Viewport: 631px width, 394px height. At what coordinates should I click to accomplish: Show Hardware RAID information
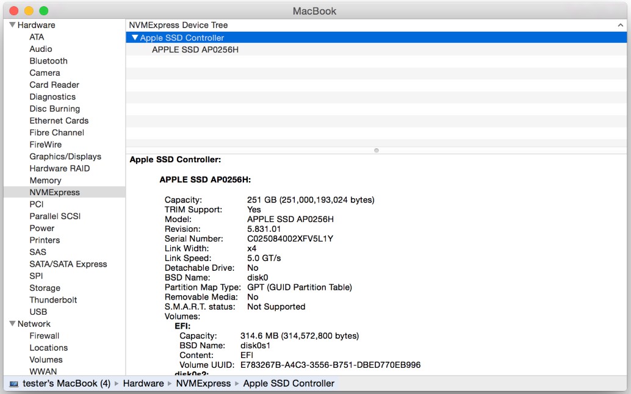pyautogui.click(x=60, y=168)
